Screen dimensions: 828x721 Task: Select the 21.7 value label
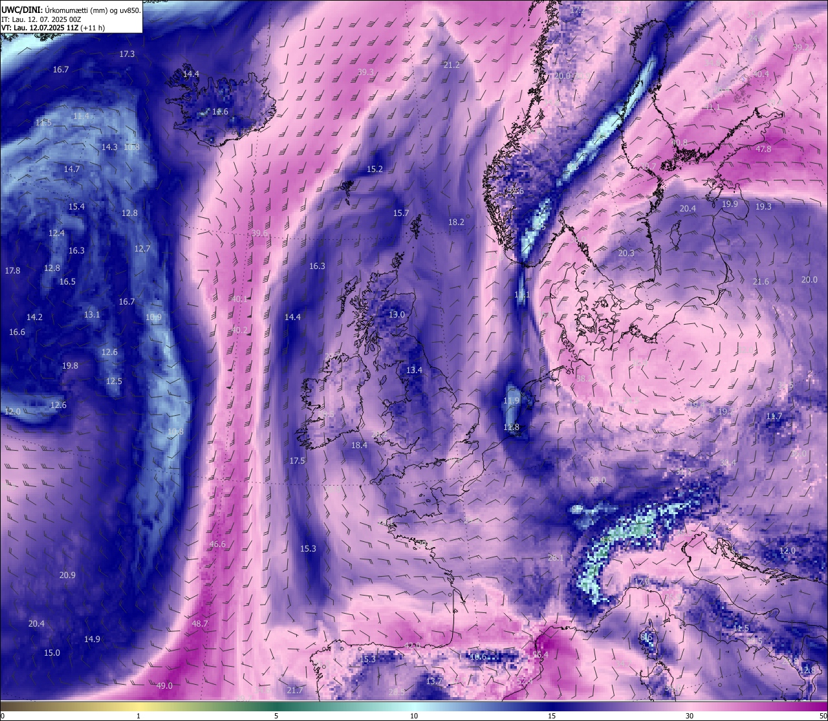tap(294, 691)
